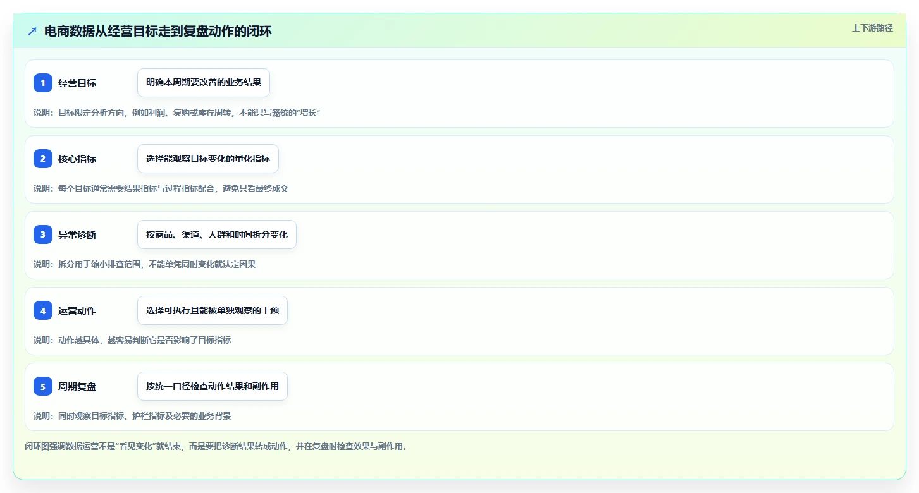Click the arrow icon beside the title
919x493 pixels.
pos(32,31)
